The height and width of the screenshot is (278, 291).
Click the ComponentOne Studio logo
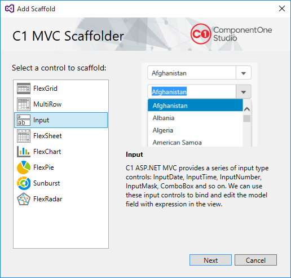pos(231,34)
